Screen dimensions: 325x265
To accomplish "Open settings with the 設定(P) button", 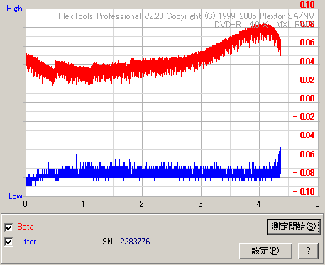I will (x=265, y=251).
